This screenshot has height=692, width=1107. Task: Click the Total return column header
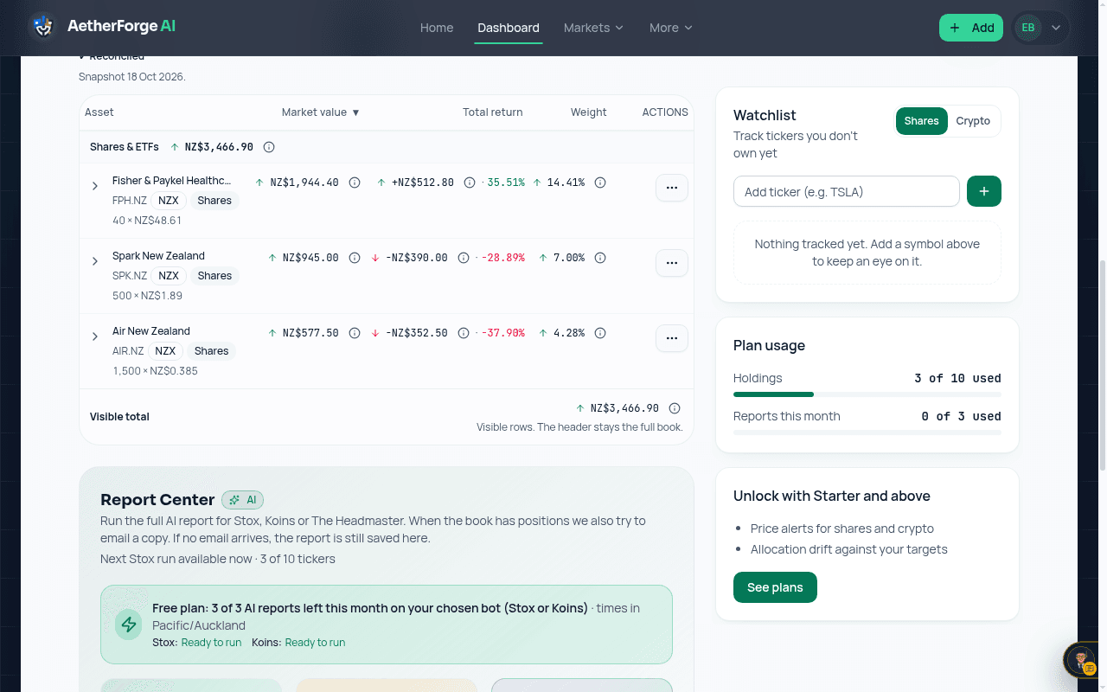[x=493, y=112]
